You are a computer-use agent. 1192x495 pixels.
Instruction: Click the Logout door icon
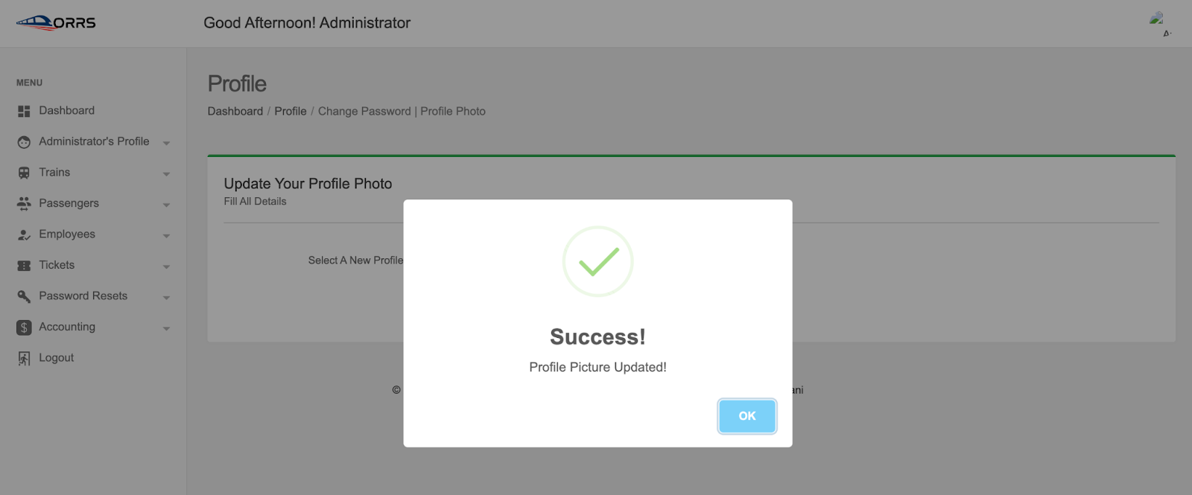point(24,358)
